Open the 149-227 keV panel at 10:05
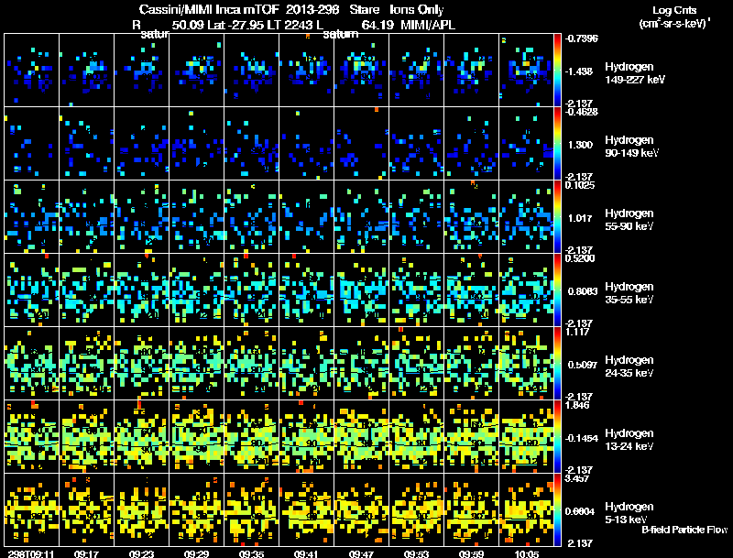This screenshot has height=558, width=733. pos(526,71)
